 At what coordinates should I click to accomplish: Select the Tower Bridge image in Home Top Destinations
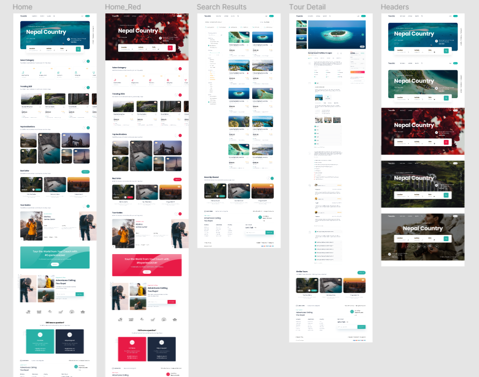[x=75, y=140]
